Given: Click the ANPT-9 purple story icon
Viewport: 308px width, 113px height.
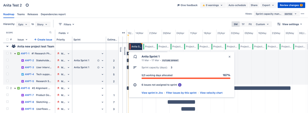Looking at the screenshot, I should [x=23, y=109].
